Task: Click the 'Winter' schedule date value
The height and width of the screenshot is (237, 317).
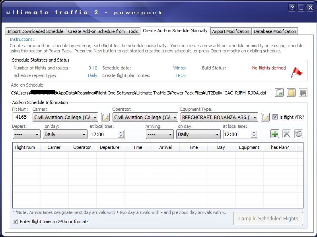Action: point(179,68)
